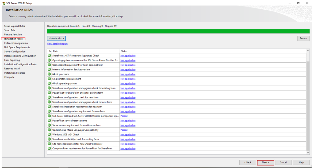Viewport: 314px width, 168px height.
Task: Select row 'SQL Server 2008 and SQL Server 2008 R2 Shared Component Up...'
Action: point(177,116)
